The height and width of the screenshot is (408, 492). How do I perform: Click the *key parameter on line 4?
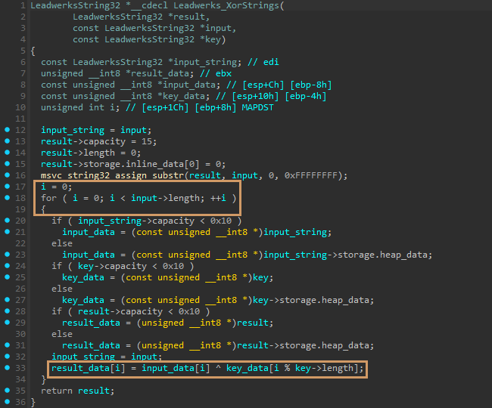pyautogui.click(x=210, y=39)
